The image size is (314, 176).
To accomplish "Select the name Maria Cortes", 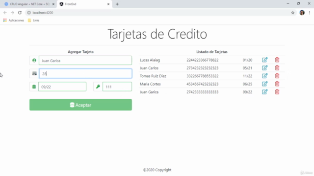I will tap(150, 84).
